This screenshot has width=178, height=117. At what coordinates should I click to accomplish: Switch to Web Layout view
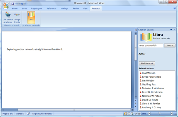tap(132, 114)
